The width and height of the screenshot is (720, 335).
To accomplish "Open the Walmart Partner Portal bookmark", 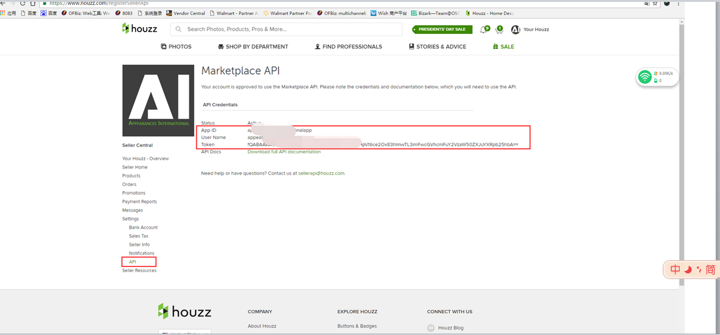I will pyautogui.click(x=287, y=13).
